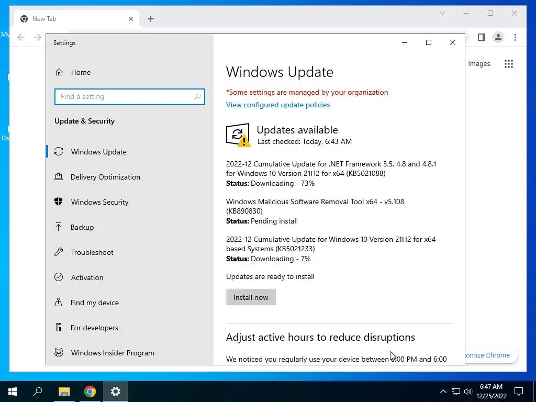Go to Home in Settings
The image size is (536, 402).
click(130, 72)
